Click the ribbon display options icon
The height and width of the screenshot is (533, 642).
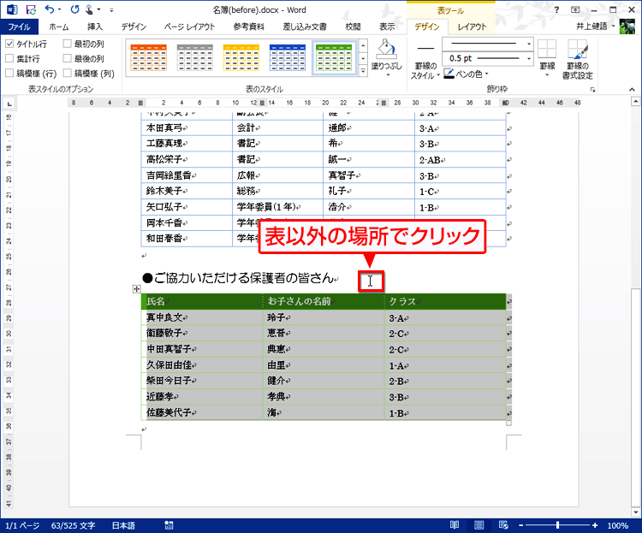tap(575, 9)
